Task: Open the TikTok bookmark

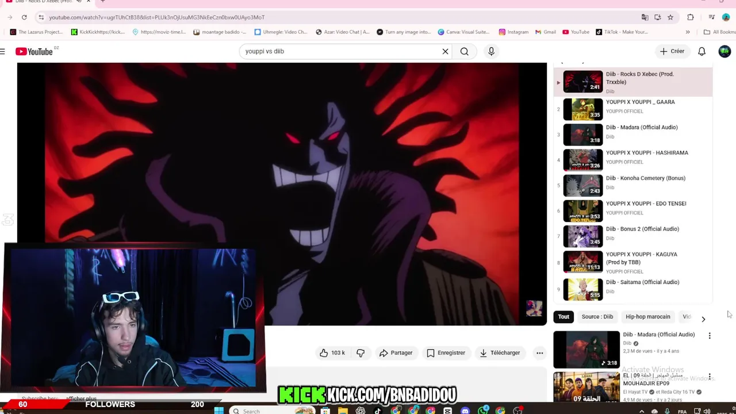Action: (x=622, y=32)
